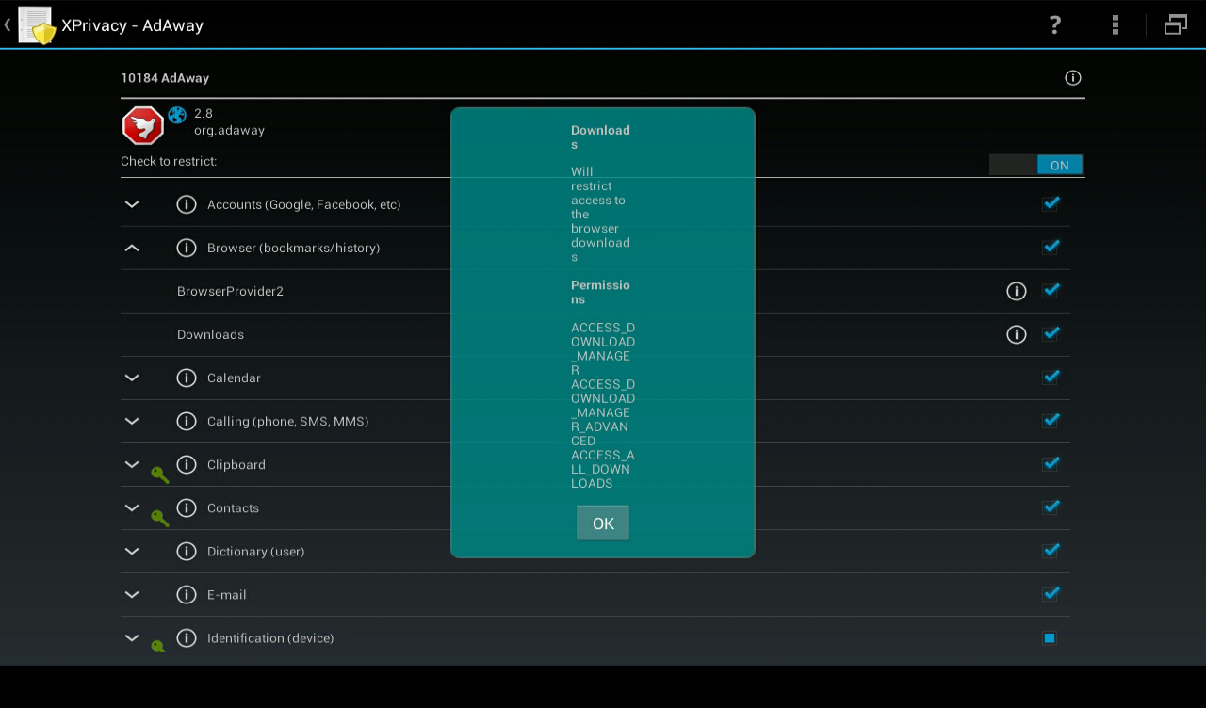Uncheck the Downloads restriction checkbox
1206x708 pixels.
pos(1051,333)
